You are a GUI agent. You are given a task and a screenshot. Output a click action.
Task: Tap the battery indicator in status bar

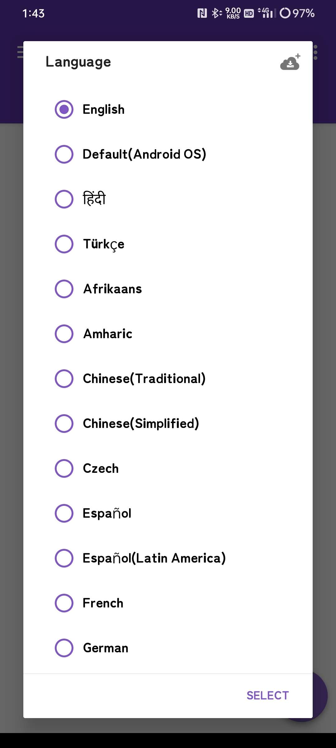coord(297,13)
